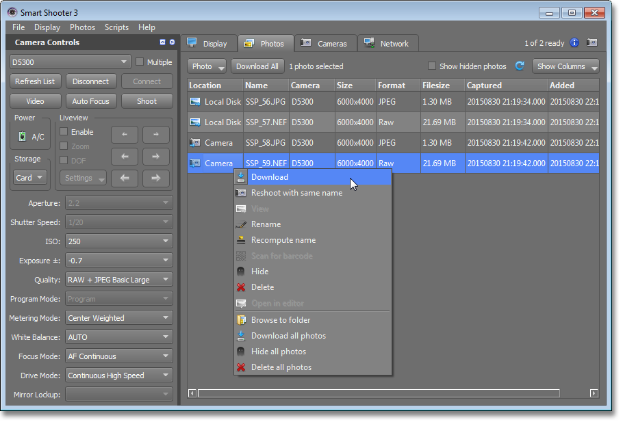Expand the White Balance AUTO dropdown
The height and width of the screenshot is (422, 623).
coord(118,337)
